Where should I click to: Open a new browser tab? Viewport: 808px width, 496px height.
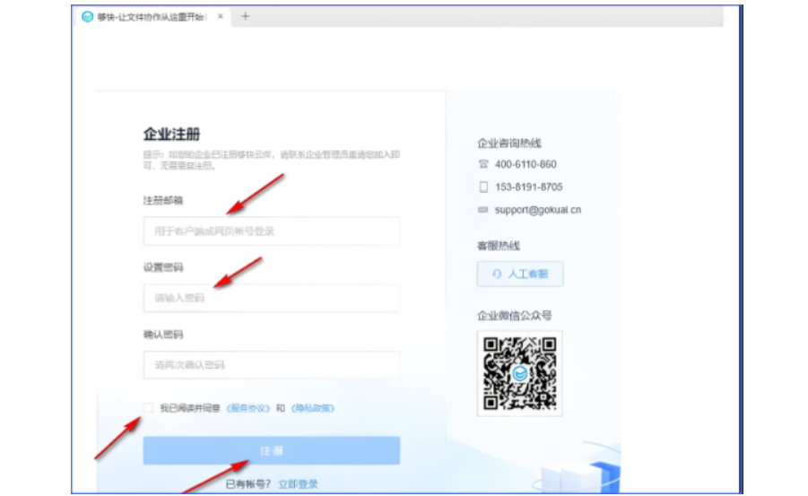tap(246, 16)
